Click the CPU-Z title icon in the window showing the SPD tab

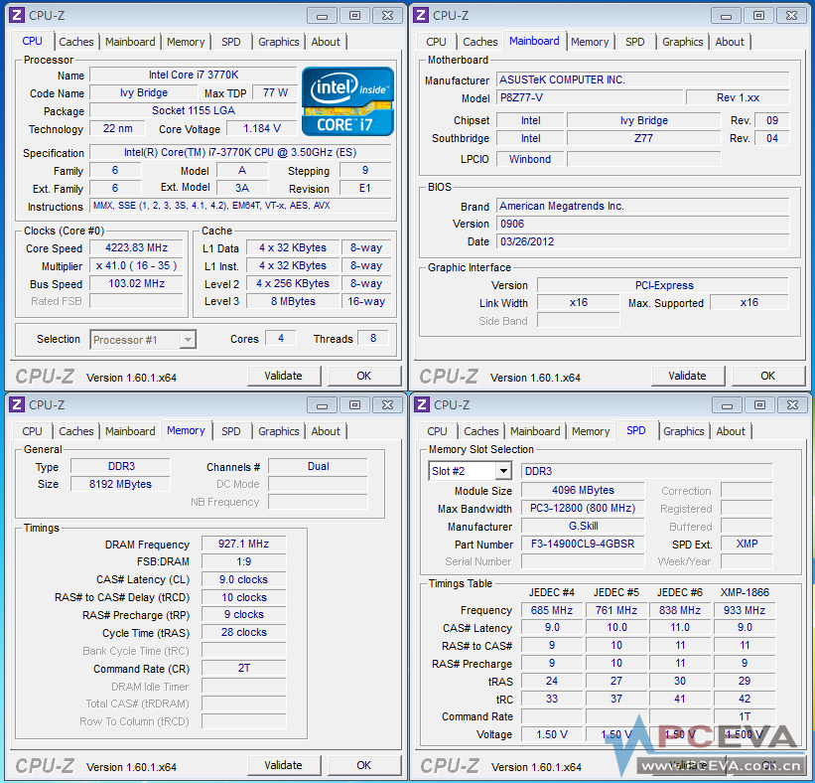[421, 404]
